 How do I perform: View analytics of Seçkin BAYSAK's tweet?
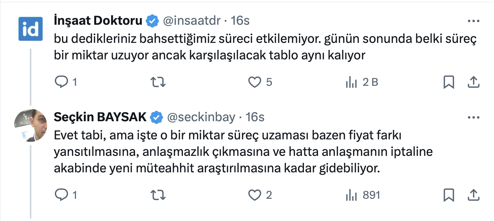(351, 195)
